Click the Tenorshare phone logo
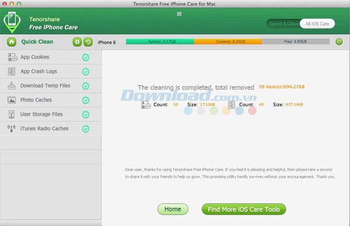The width and height of the screenshot is (350, 226). [x=12, y=22]
